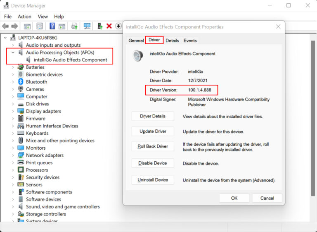This screenshot has height=232, width=317.
Task: Click the Firmware chip icon
Action: [x=21, y=118]
